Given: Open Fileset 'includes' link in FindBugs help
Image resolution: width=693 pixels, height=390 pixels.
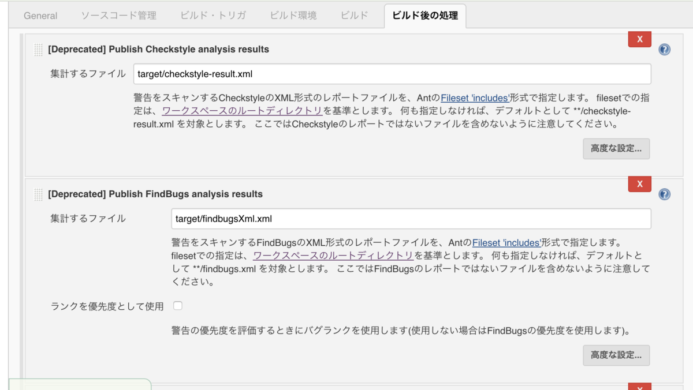Looking at the screenshot, I should 506,243.
